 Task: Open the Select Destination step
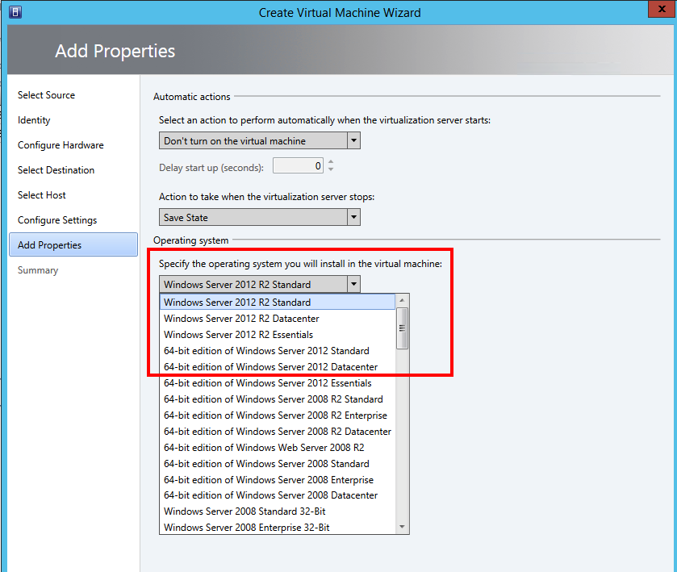pos(56,170)
